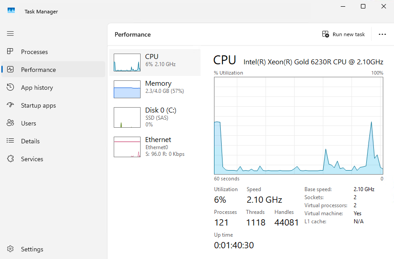Expand the navigation pane with hamburger menu
The width and height of the screenshot is (394, 259).
[x=10, y=33]
